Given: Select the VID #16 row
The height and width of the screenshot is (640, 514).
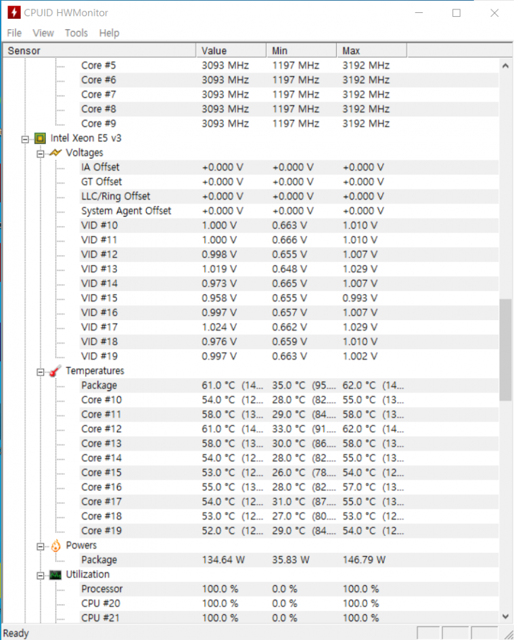Looking at the screenshot, I should (289, 313).
